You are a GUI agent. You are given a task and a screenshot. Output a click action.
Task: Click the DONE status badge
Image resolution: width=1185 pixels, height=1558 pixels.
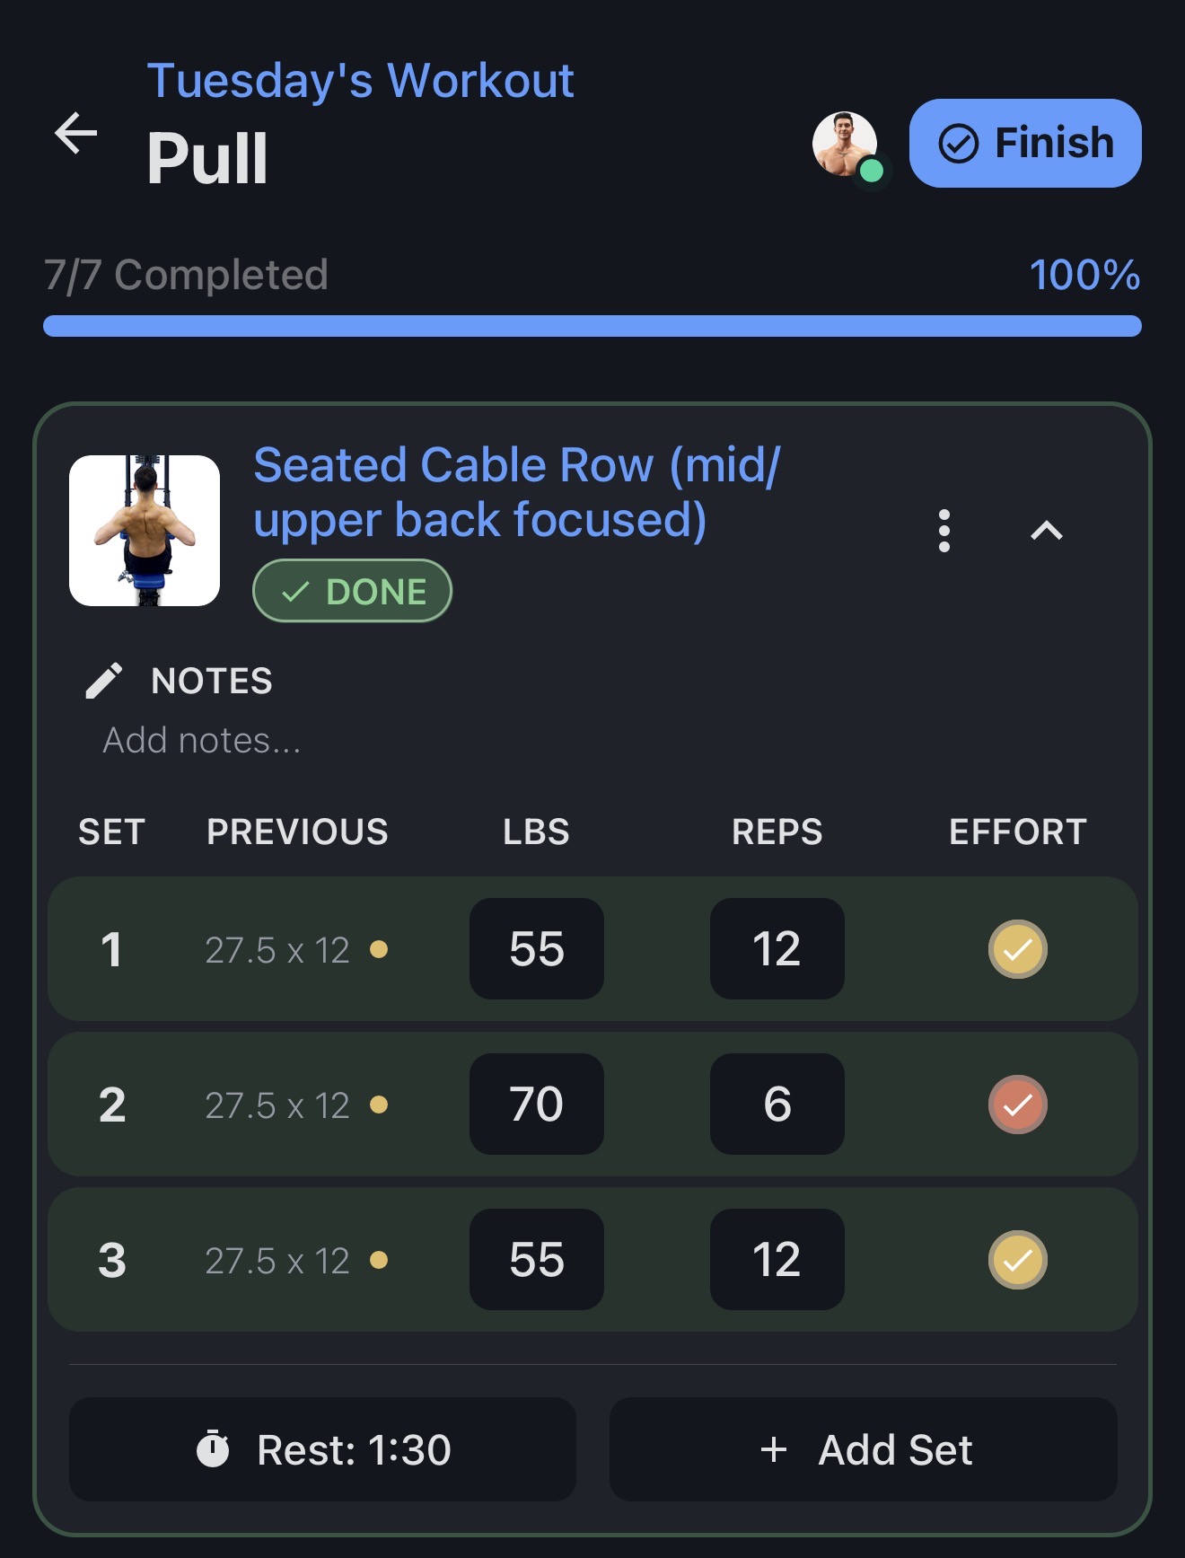click(x=352, y=591)
